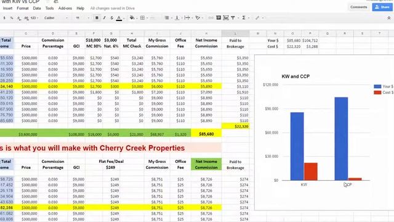Select the column O header
This screenshot has width=394, height=222.
point(293,33)
